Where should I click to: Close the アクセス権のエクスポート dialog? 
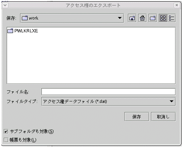[x=177, y=5]
